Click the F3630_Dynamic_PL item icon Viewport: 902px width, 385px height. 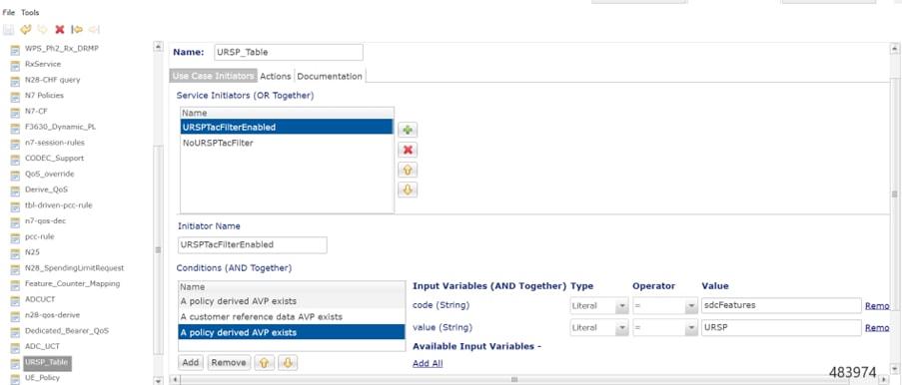click(x=16, y=128)
